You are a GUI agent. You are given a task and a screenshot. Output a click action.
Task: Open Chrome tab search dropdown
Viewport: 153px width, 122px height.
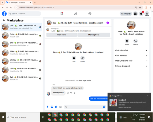click(x=2, y=2)
